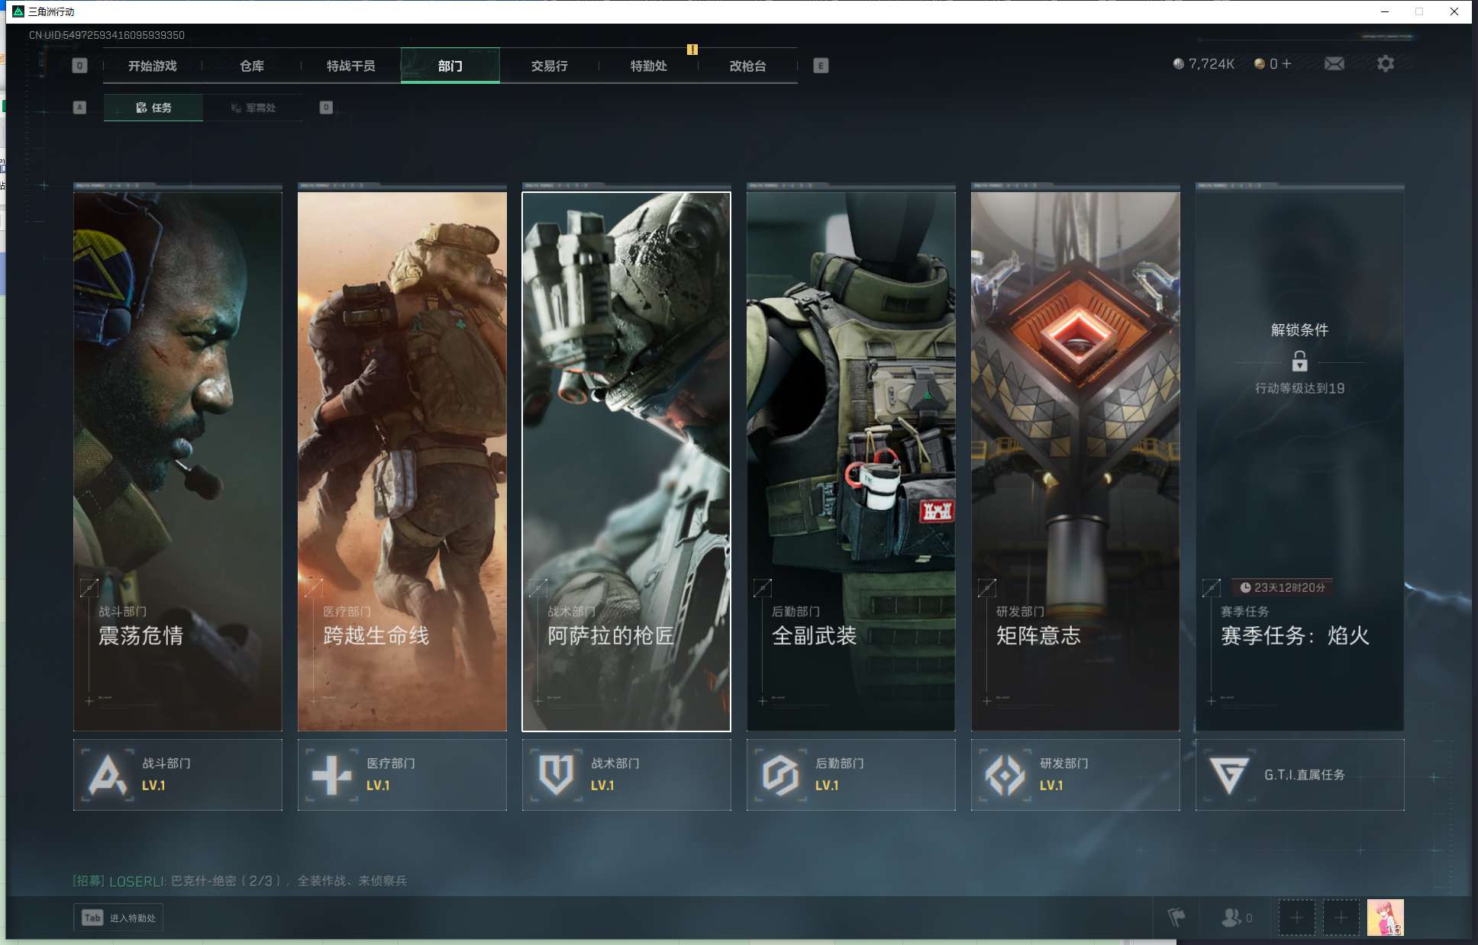Click the 后勤部门 hexagon emblem icon
The image size is (1478, 945).
tap(781, 775)
